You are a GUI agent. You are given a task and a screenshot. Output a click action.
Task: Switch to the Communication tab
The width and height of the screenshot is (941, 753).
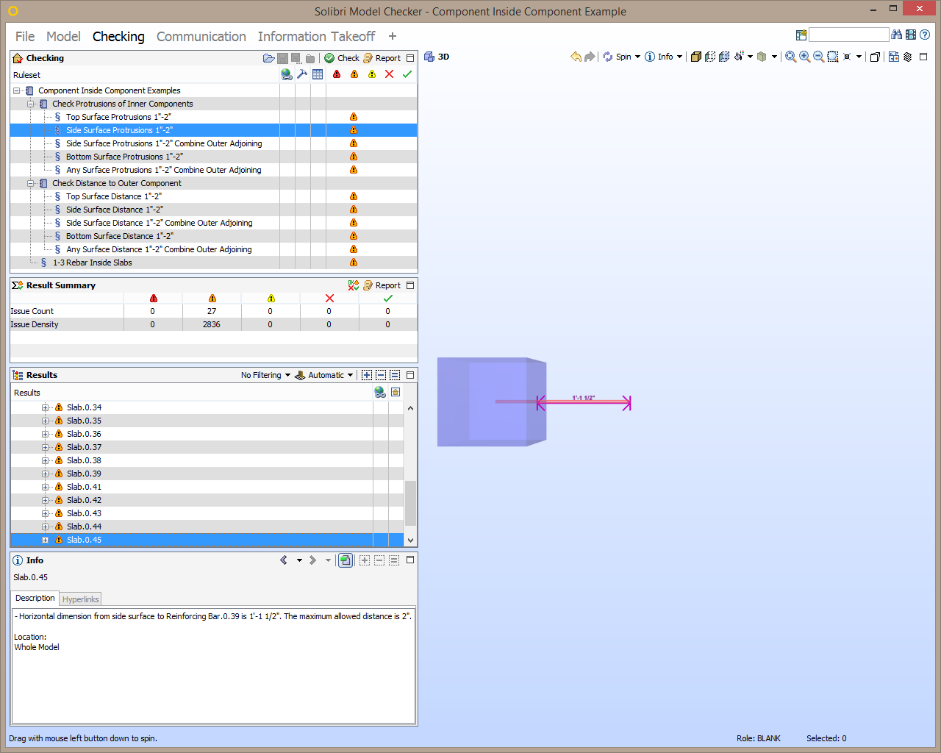pos(201,36)
